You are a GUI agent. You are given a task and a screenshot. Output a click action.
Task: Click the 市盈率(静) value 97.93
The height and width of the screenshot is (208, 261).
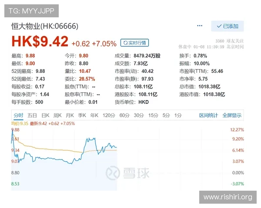pyautogui.click(x=147, y=79)
